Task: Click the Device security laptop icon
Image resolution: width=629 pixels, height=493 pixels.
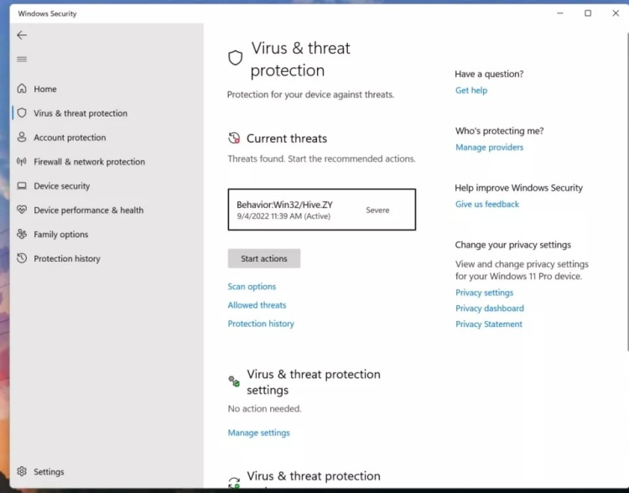Action: point(22,186)
